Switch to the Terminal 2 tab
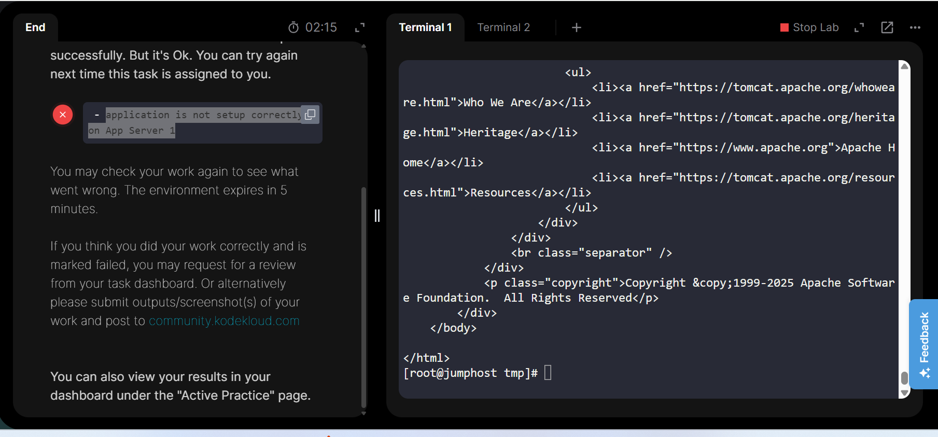The height and width of the screenshot is (437, 938). (503, 27)
